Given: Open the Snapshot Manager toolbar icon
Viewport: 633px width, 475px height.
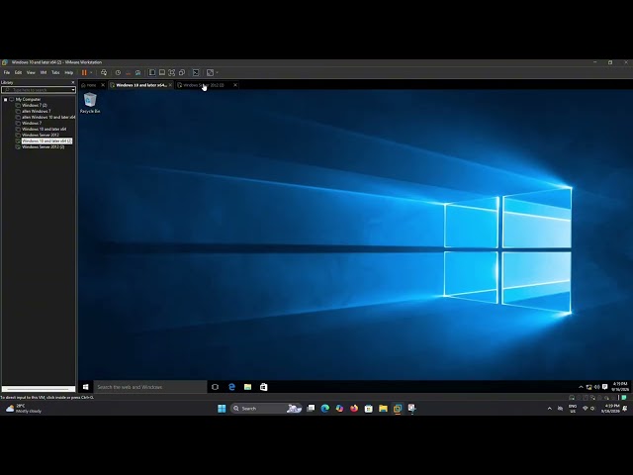Looking at the screenshot, I should click(x=138, y=72).
